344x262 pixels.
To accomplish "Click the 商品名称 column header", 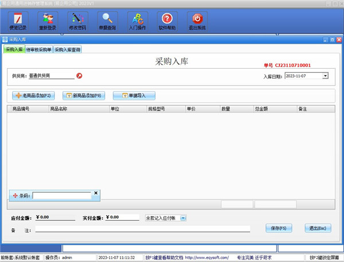I will pyautogui.click(x=79, y=109).
